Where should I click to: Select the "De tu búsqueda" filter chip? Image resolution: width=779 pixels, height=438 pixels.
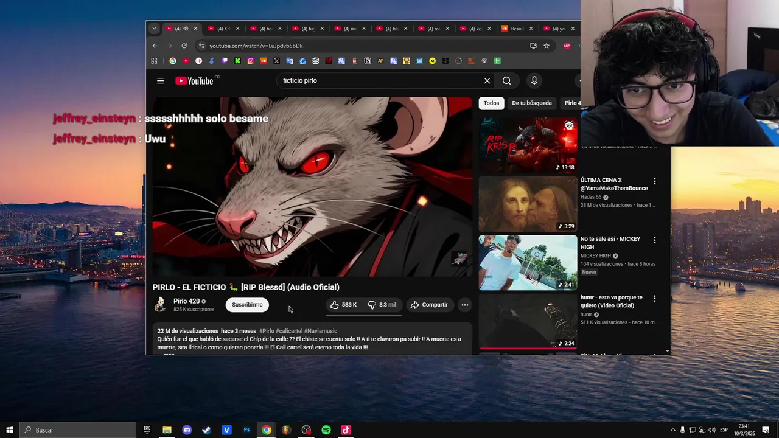[x=532, y=103]
